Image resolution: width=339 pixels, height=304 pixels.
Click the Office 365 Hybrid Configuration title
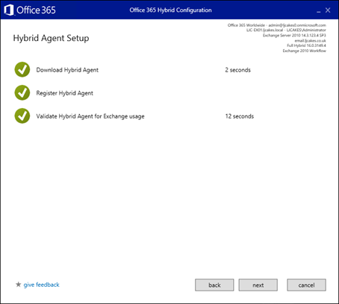tap(170, 10)
